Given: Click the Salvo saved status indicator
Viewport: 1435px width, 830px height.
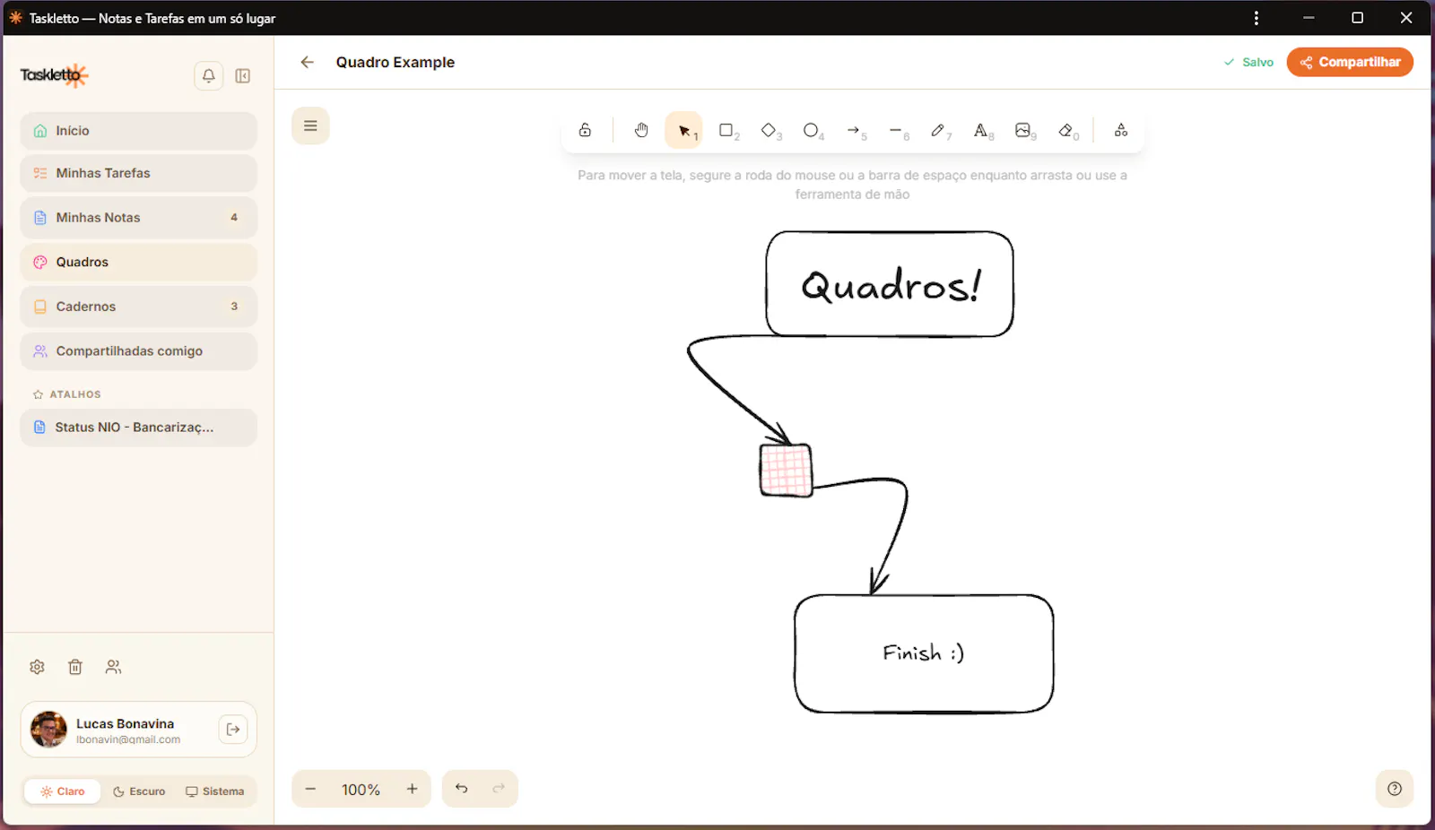Looking at the screenshot, I should (1248, 62).
